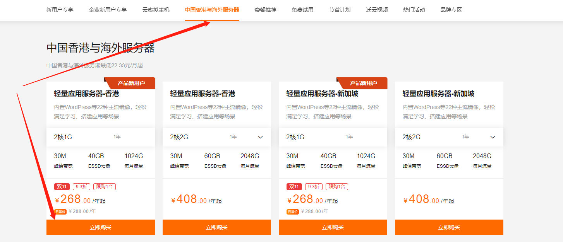
Task: Click the chevron arrow on Hong Kong 2核2G card
Action: tap(260, 137)
